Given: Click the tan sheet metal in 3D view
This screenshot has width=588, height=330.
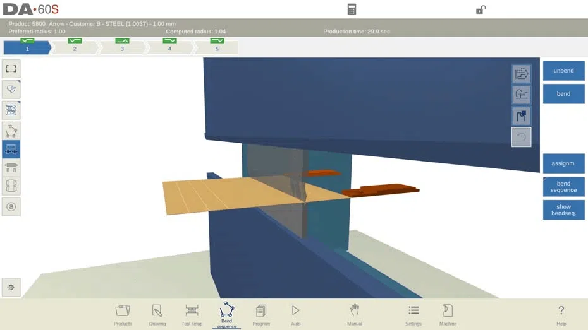Looking at the screenshot, I should coord(225,194).
